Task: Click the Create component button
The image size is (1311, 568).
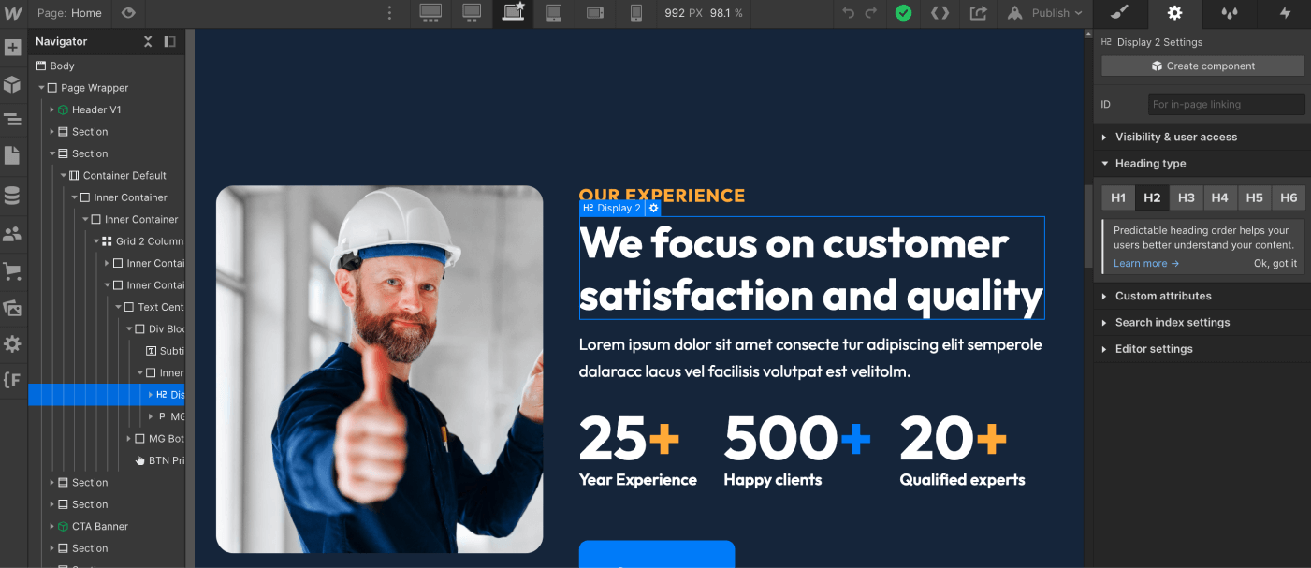Action: point(1202,66)
